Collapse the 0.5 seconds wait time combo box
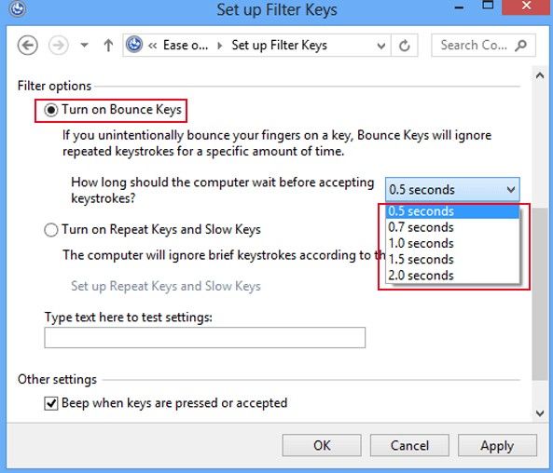The image size is (553, 473). (x=452, y=190)
